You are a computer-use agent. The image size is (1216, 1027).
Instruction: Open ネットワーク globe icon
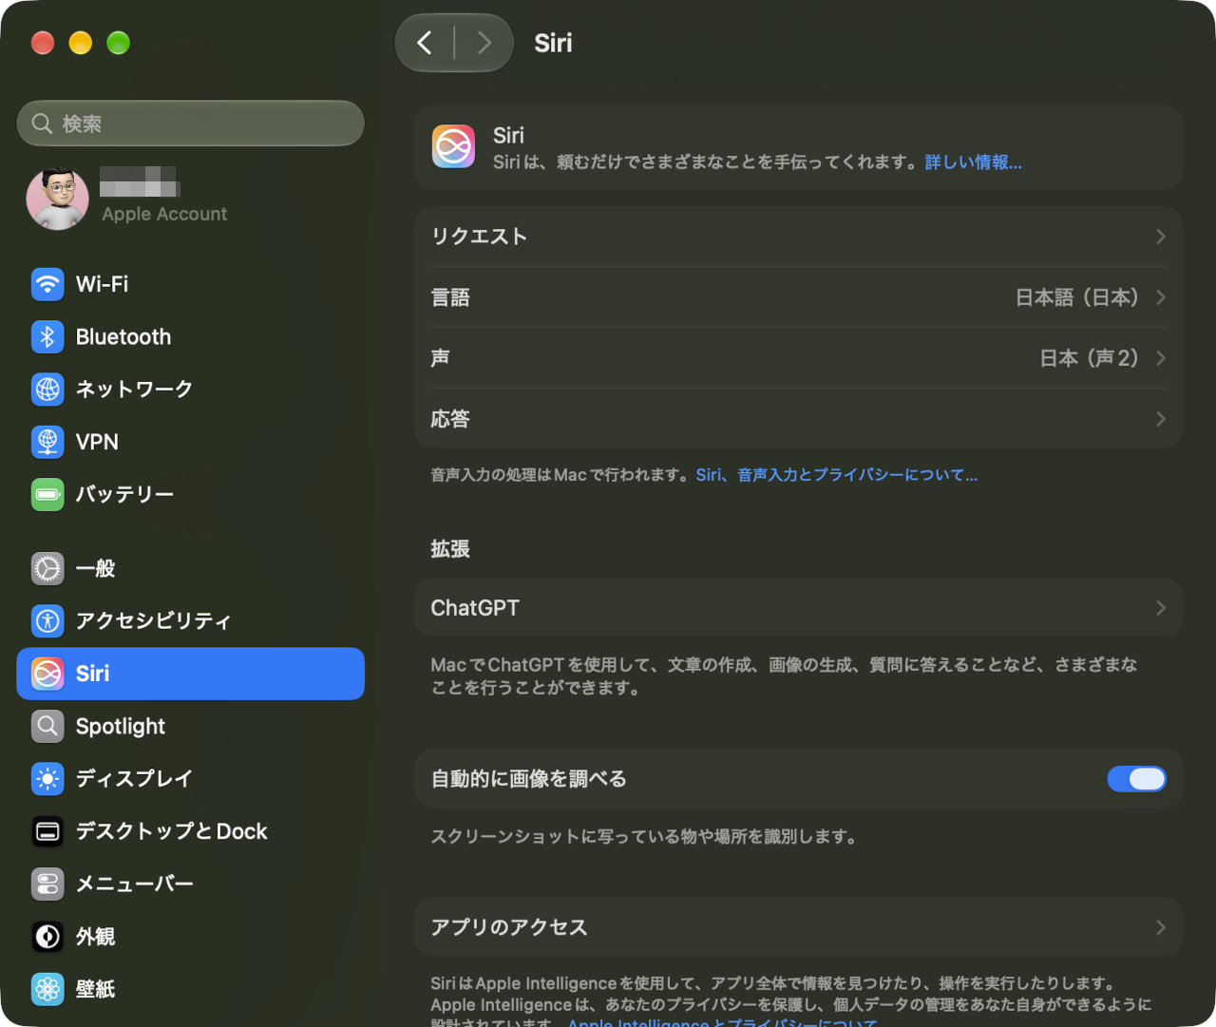[x=47, y=390]
